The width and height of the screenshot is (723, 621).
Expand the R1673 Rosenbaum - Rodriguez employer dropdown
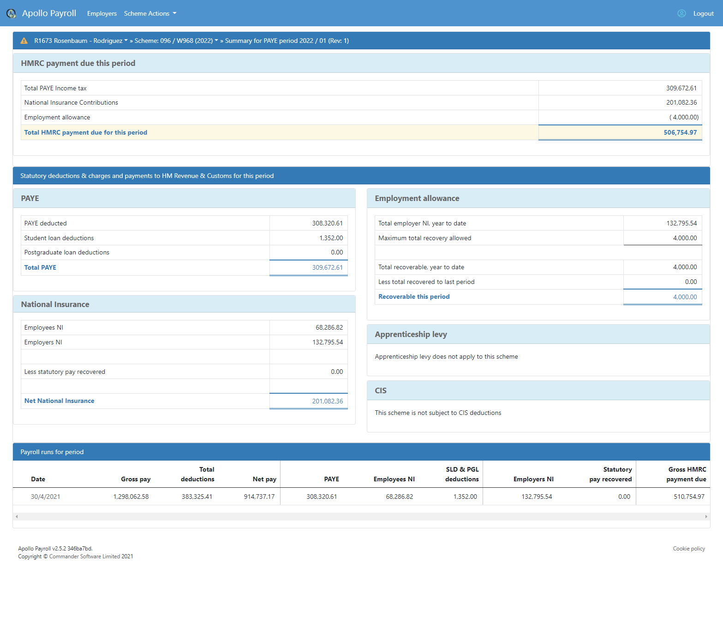click(81, 41)
